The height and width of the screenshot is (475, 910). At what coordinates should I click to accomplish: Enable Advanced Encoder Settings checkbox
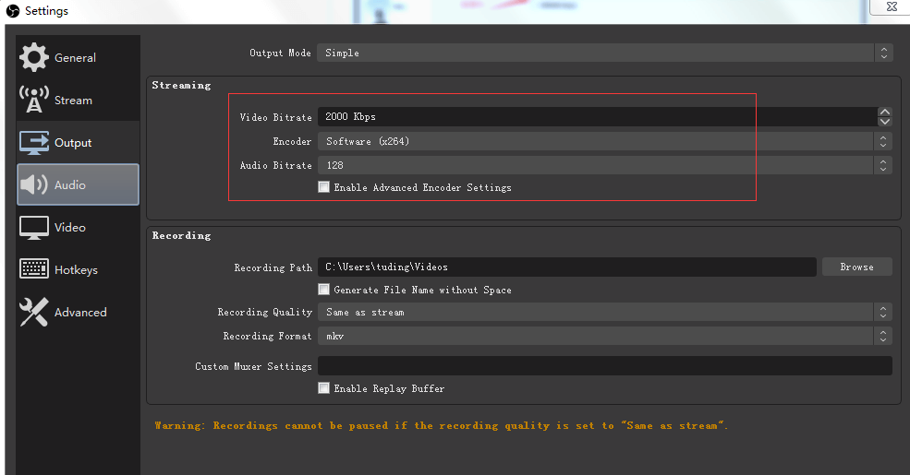pyautogui.click(x=323, y=187)
